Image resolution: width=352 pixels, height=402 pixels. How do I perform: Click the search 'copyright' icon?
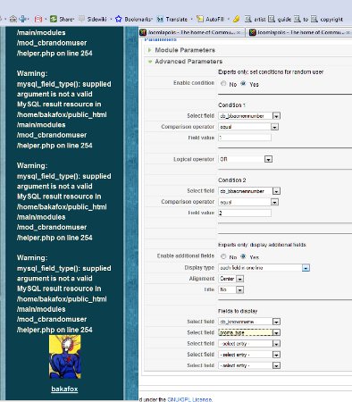[x=314, y=19]
